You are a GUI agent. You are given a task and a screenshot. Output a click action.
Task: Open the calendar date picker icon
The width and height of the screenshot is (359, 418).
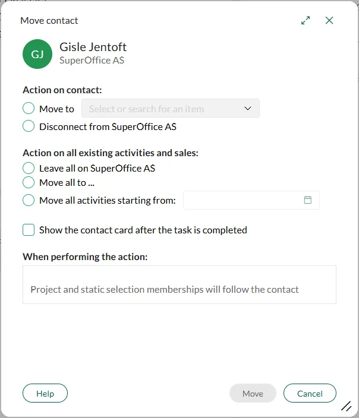(x=308, y=200)
